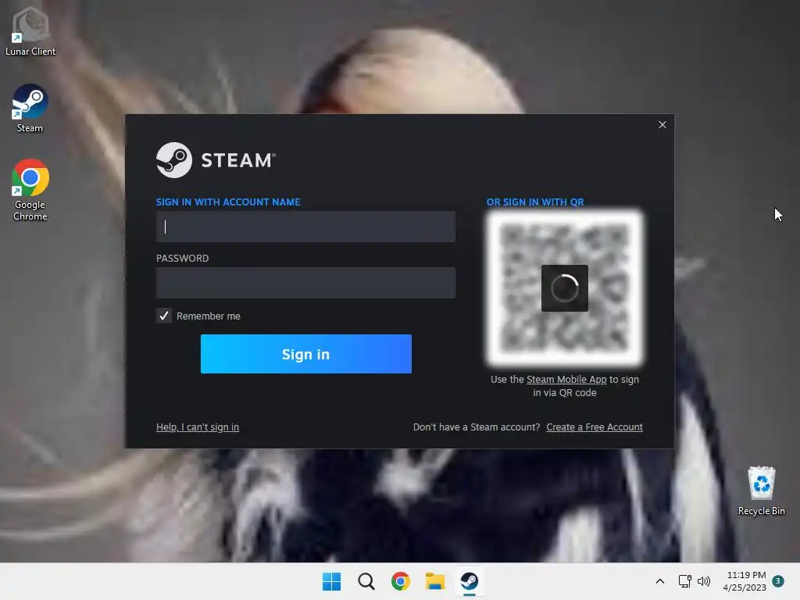Open the Lunar Client desktop shortcut
This screenshot has width=800, height=600.
(x=30, y=30)
